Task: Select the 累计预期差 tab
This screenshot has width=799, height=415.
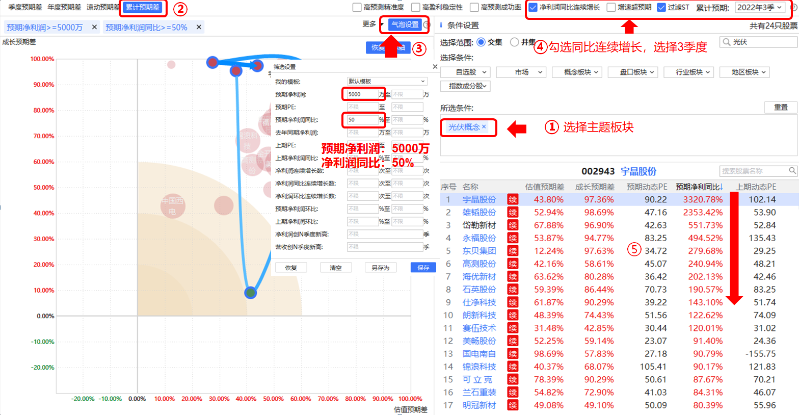Action: [x=143, y=7]
